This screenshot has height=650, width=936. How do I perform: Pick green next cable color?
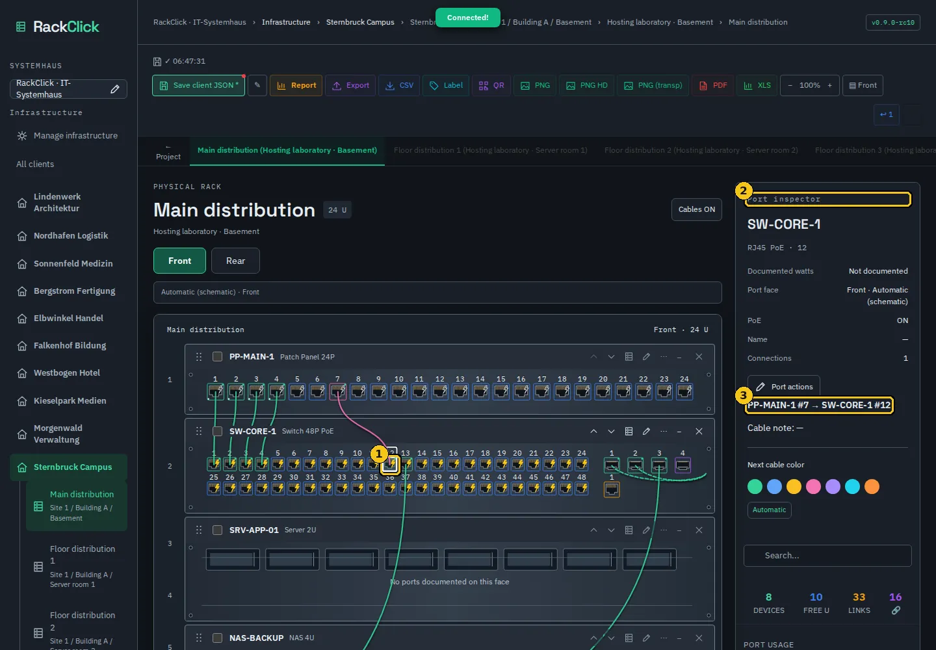pos(755,486)
